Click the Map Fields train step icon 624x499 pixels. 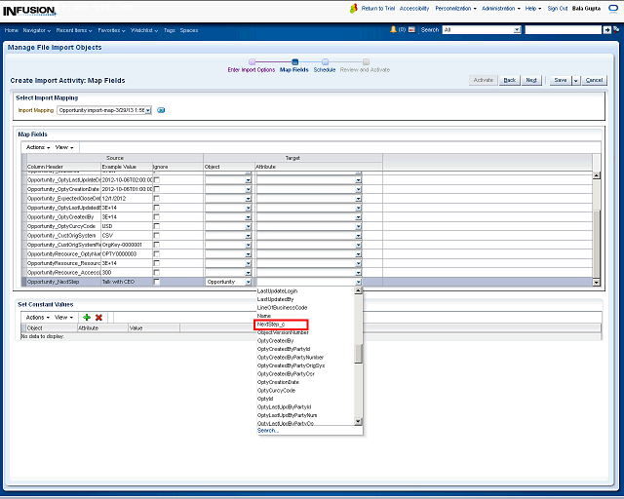click(293, 61)
